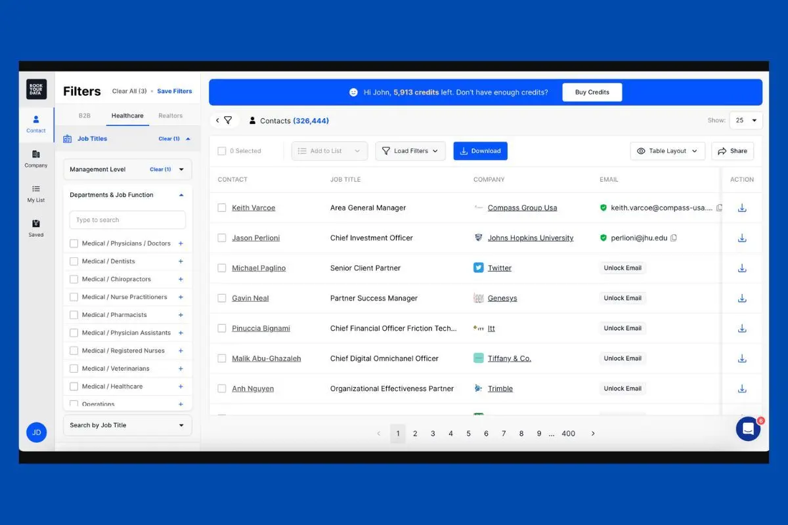This screenshot has height=525, width=788.
Task: Copy Keith Varcoe's email address
Action: pyautogui.click(x=719, y=208)
